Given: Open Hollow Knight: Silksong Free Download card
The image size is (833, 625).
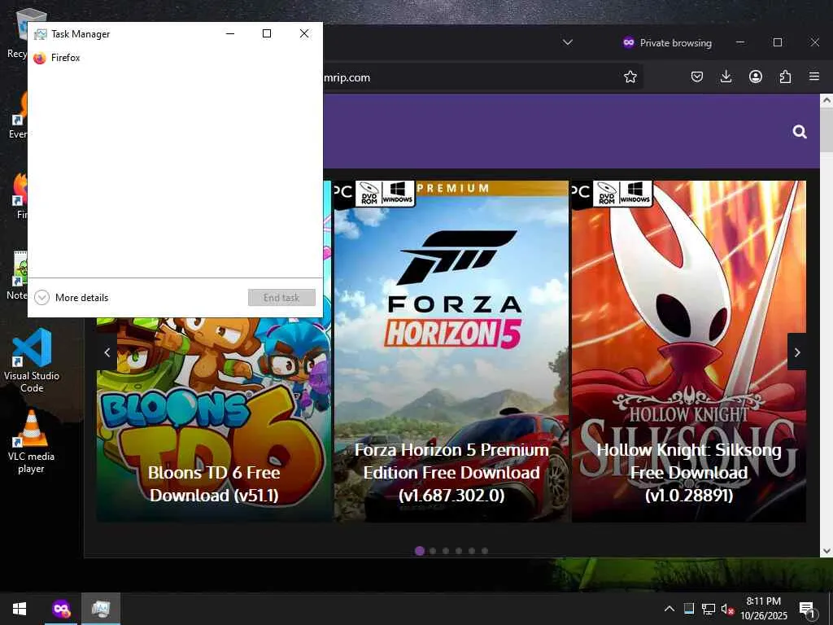Looking at the screenshot, I should click(689, 352).
